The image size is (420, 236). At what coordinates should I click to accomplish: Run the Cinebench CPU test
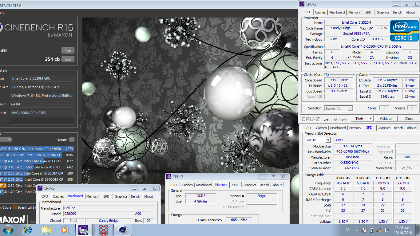68,59
